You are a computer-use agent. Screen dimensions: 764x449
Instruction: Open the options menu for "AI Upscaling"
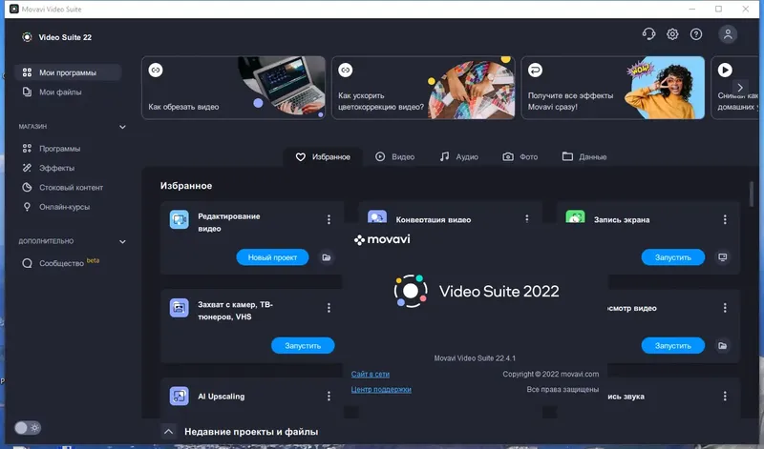(x=329, y=396)
